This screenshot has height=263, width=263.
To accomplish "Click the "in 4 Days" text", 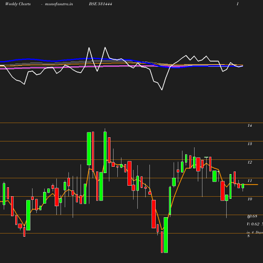I will [x=255, y=232].
